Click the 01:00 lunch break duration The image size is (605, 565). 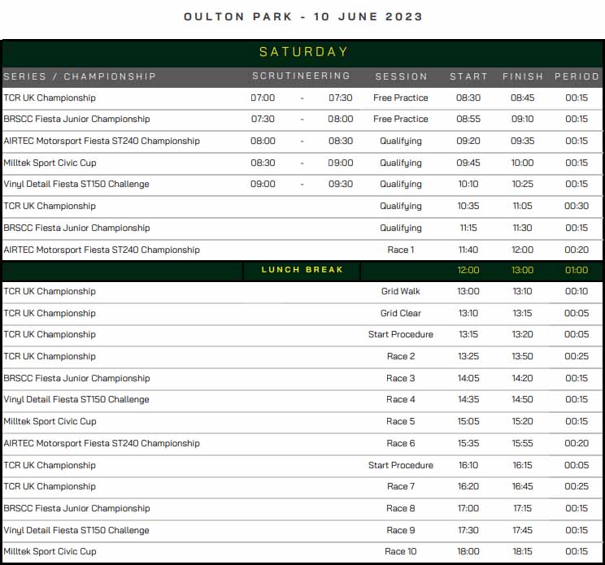point(577,270)
